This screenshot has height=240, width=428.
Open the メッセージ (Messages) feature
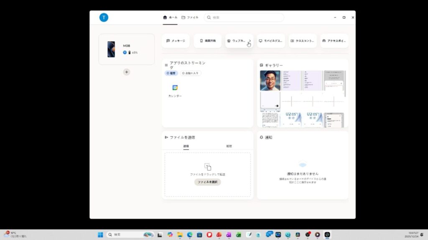tap(176, 41)
